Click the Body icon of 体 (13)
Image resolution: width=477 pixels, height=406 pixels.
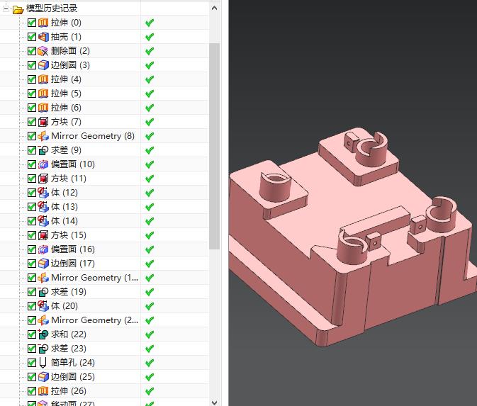[43, 207]
